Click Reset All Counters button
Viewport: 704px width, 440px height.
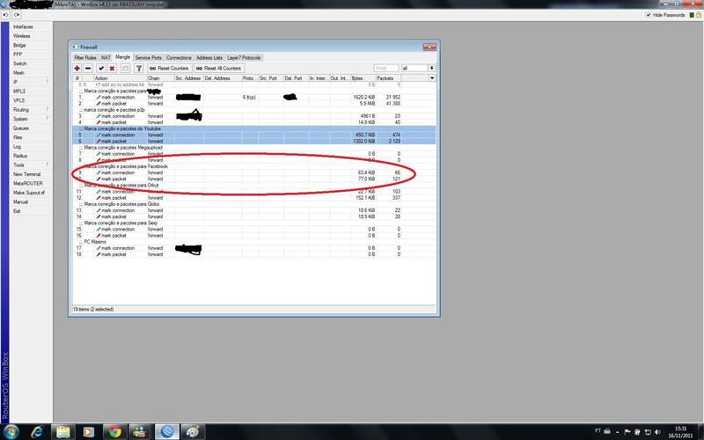[219, 69]
